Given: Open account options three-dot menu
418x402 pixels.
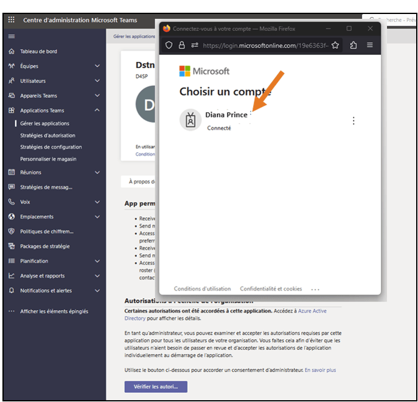Looking at the screenshot, I should point(354,121).
